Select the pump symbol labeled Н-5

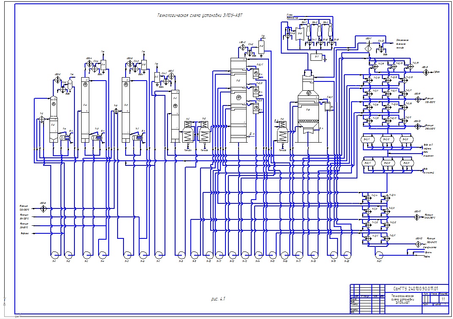click(x=127, y=255)
